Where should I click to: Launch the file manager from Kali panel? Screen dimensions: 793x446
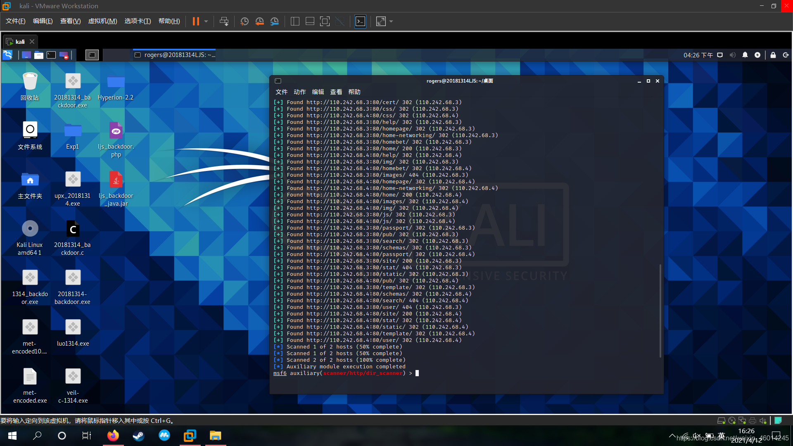pyautogui.click(x=39, y=55)
